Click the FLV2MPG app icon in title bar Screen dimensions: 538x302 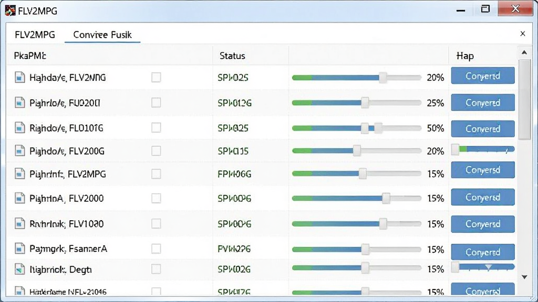pyautogui.click(x=10, y=10)
